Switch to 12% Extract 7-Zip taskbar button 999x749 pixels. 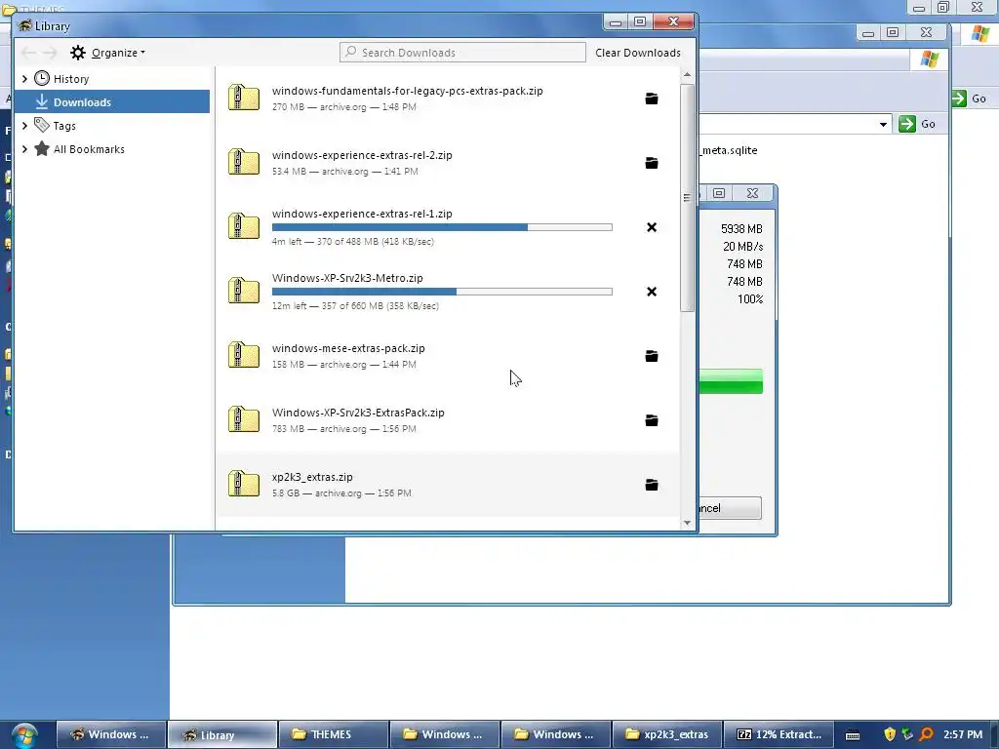779,735
